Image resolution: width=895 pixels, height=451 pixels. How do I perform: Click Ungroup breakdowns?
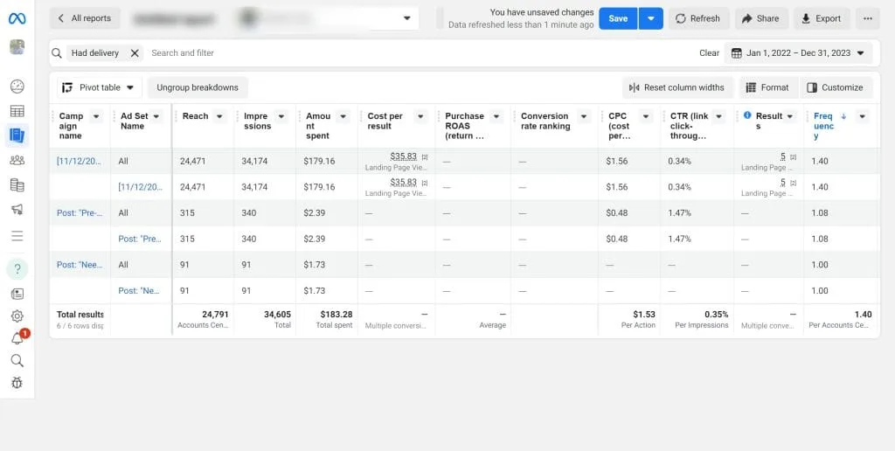tap(198, 87)
